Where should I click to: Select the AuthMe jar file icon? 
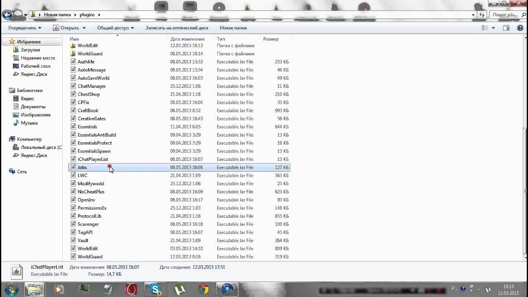point(73,62)
